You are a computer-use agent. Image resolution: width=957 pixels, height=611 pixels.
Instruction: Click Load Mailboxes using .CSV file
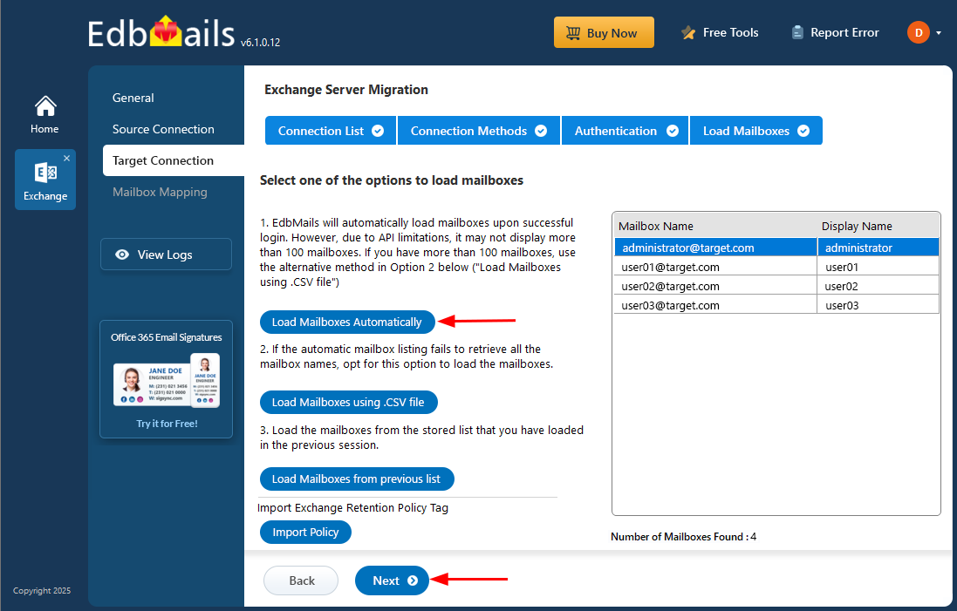tap(348, 402)
